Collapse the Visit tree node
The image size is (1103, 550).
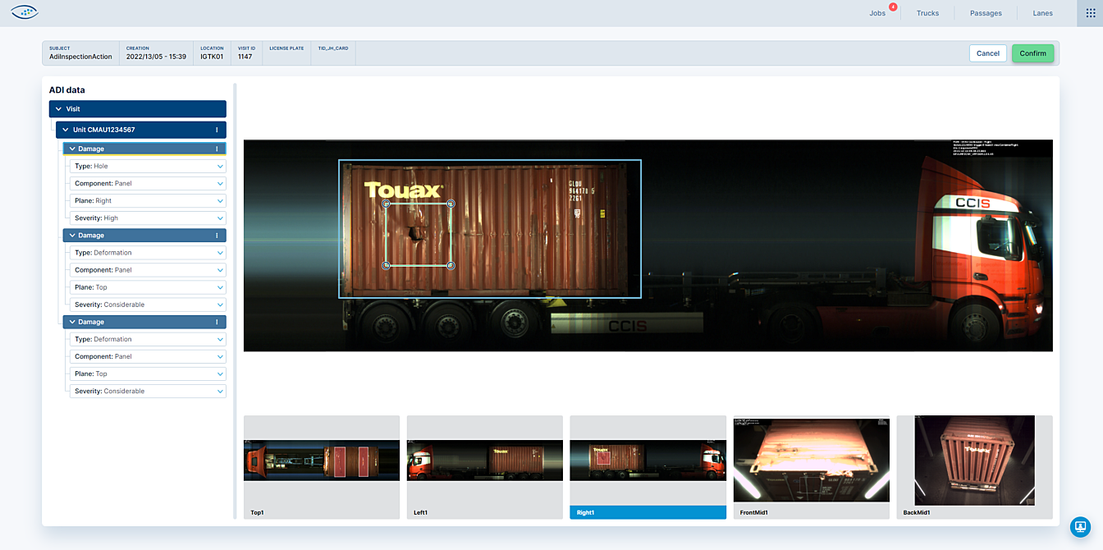pyautogui.click(x=57, y=108)
